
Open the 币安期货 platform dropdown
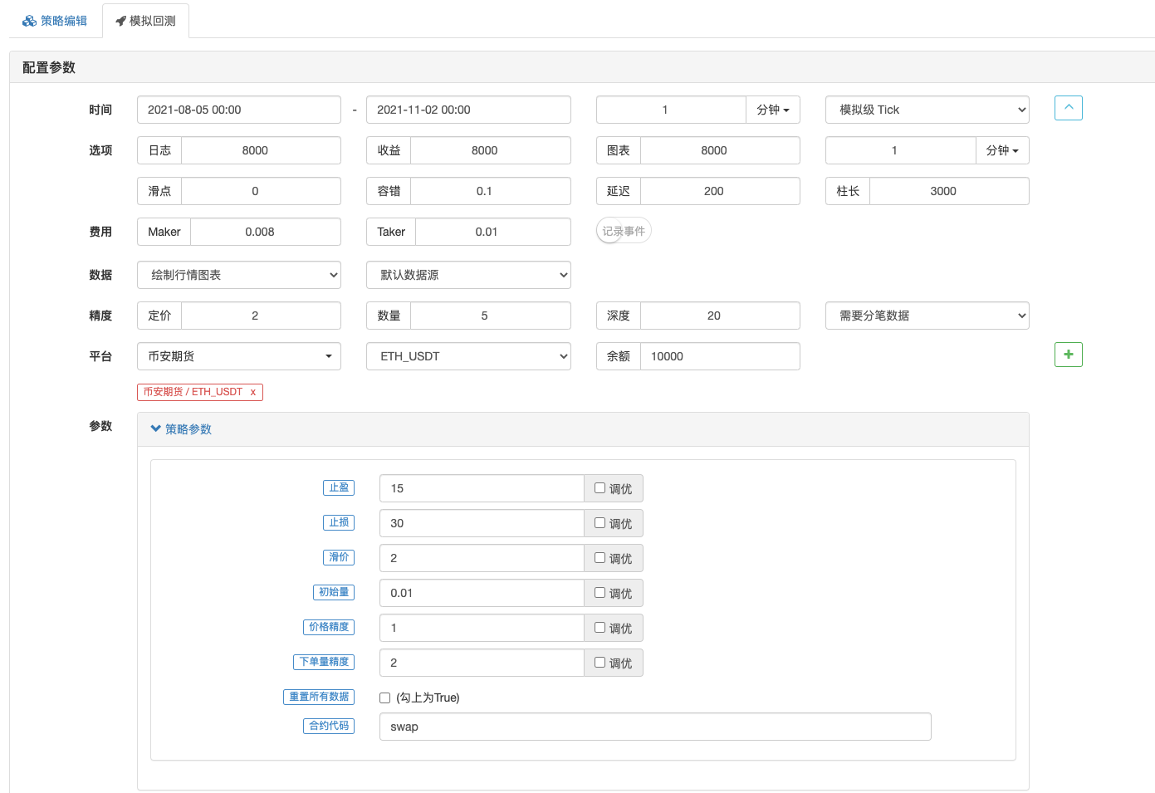pyautogui.click(x=239, y=356)
